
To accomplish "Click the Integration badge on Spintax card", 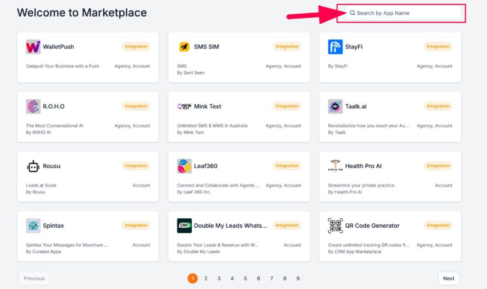I will [136, 225].
